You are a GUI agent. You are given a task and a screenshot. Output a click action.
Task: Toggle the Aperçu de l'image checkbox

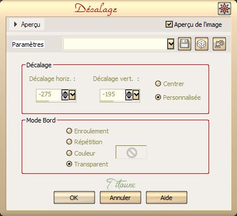pyautogui.click(x=169, y=25)
